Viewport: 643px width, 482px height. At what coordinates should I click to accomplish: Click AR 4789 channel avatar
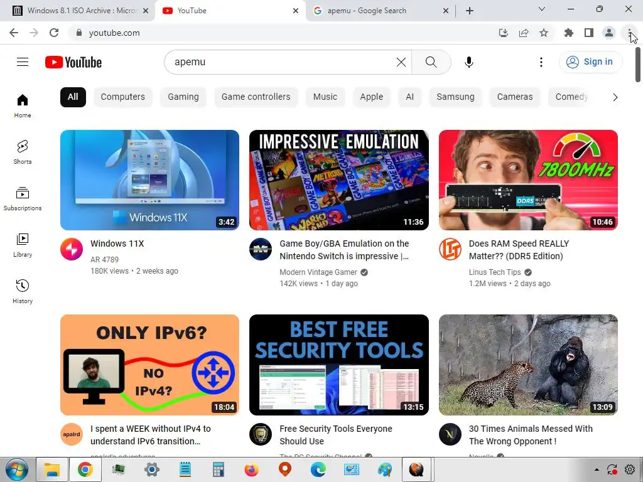(72, 249)
